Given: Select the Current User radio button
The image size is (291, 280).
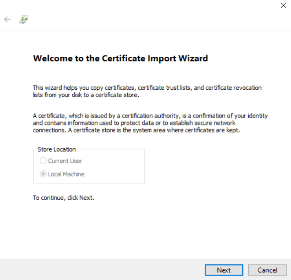Looking at the screenshot, I should click(x=43, y=161).
